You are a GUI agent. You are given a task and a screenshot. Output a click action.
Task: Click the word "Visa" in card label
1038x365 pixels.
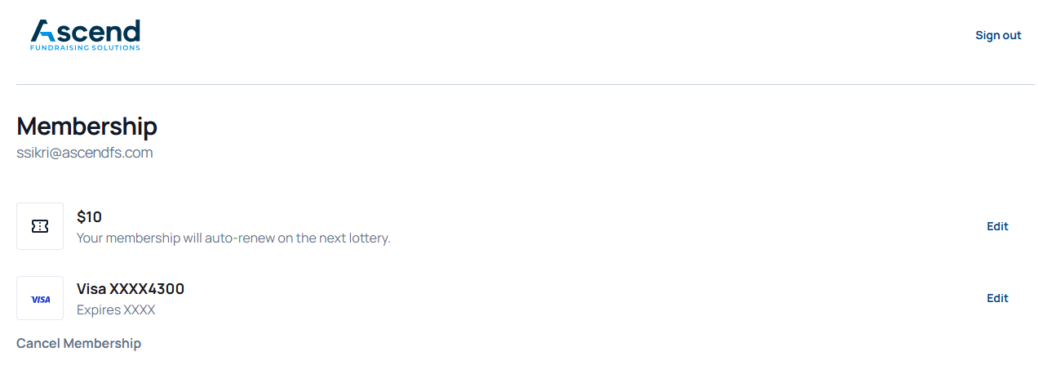click(91, 289)
